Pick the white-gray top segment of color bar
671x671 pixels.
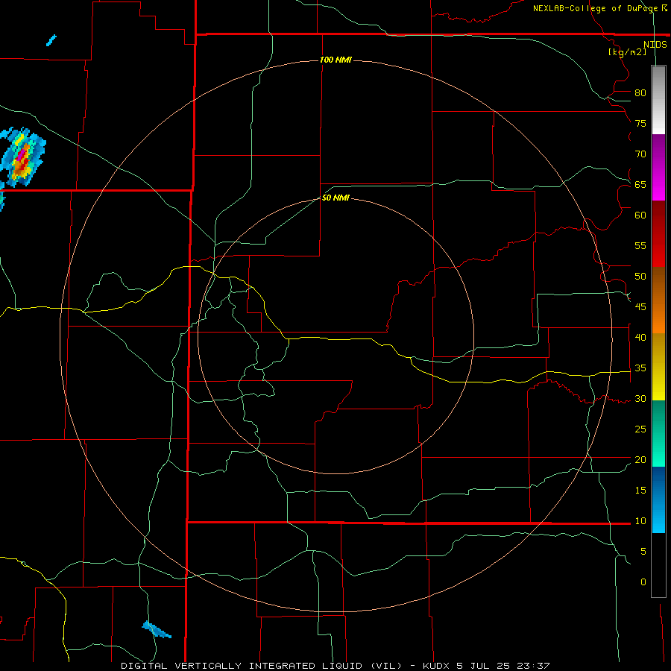point(658,100)
